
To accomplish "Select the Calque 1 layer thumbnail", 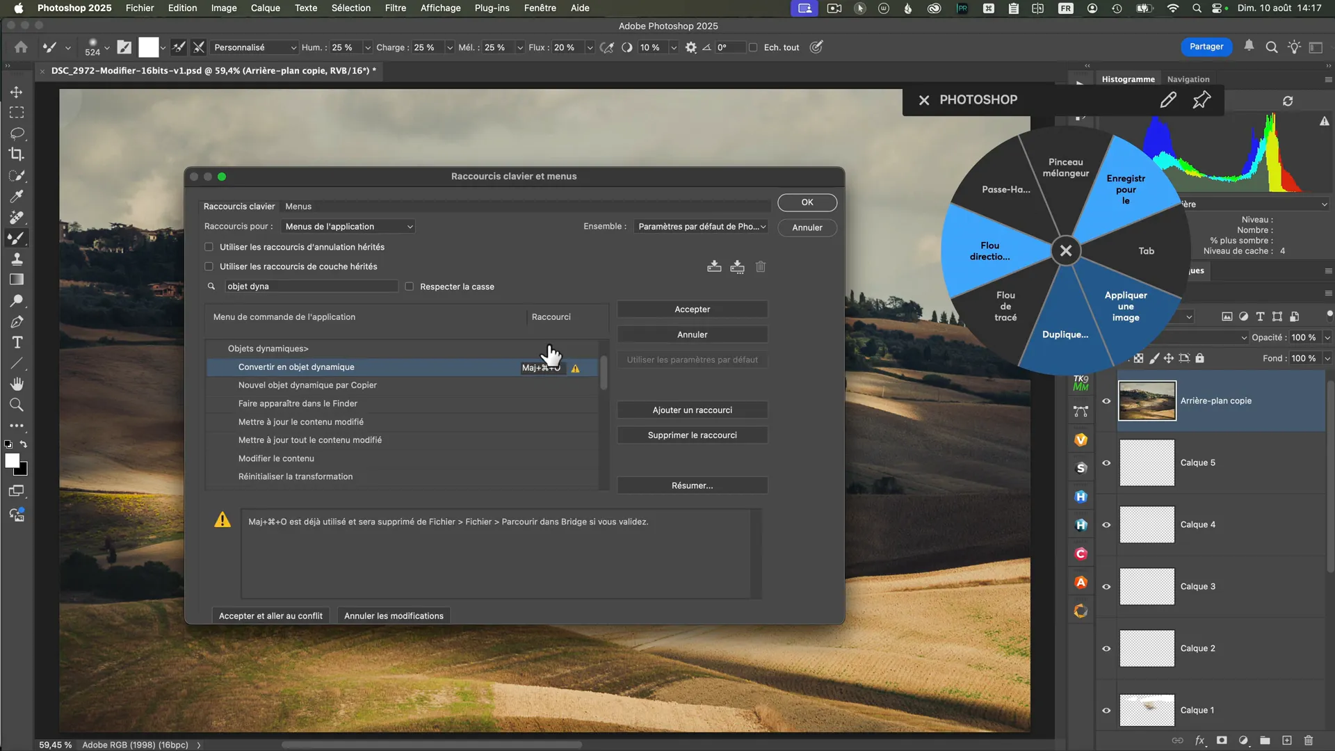I will click(1147, 710).
